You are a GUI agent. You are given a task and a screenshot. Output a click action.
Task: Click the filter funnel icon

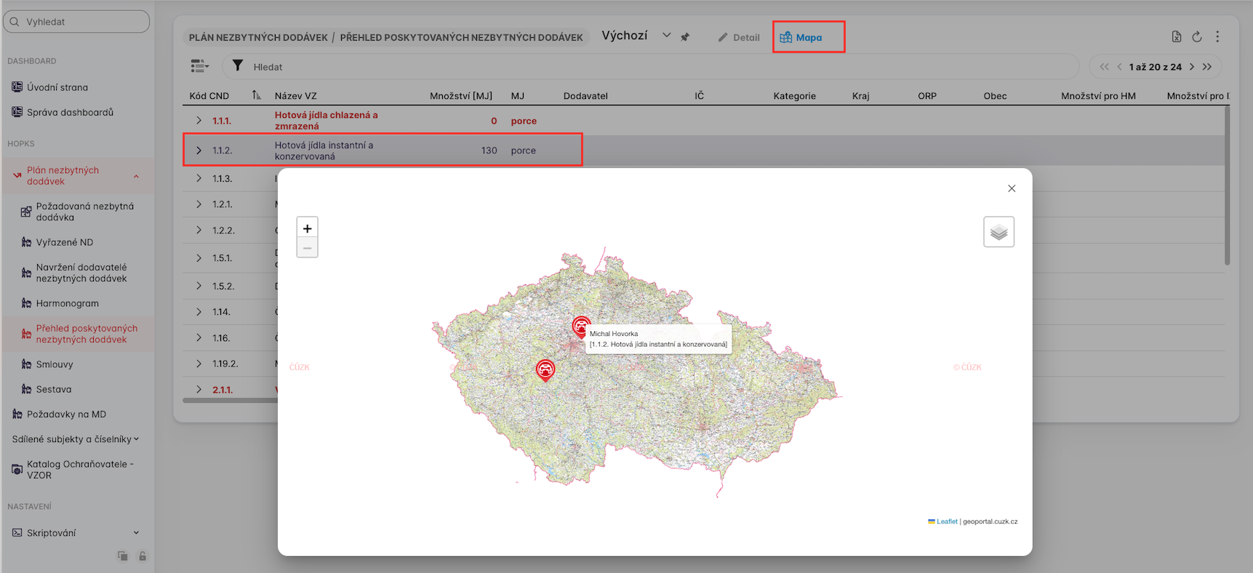(238, 66)
